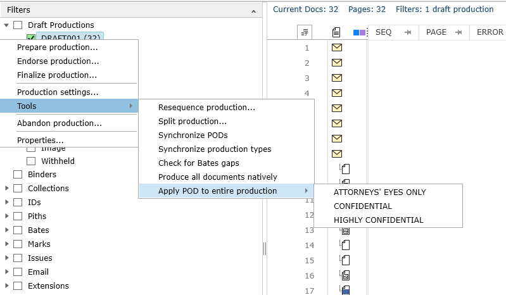Open Production settings from context menu
The width and height of the screenshot is (506, 295).
[x=58, y=92]
